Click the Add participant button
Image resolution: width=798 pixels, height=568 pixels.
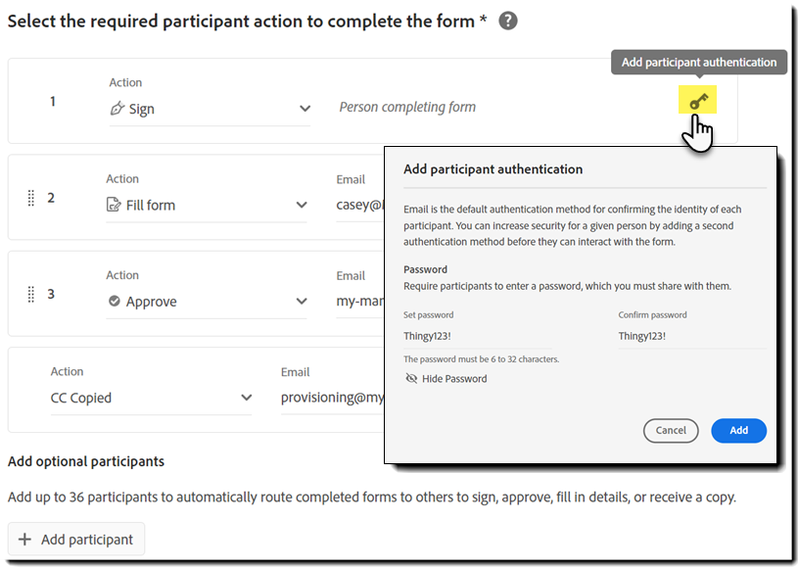click(x=75, y=538)
